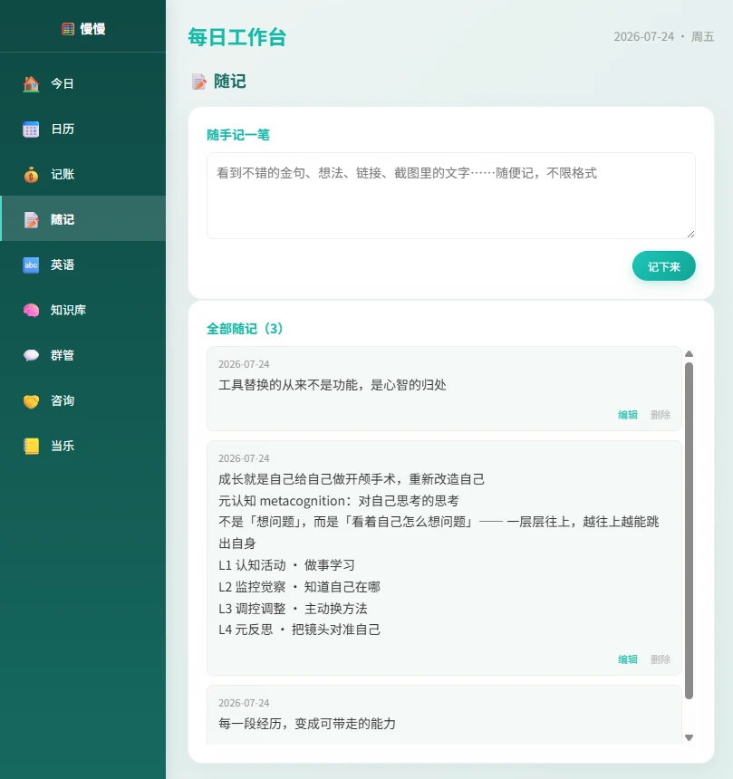Click the 2026-07-24 · 周五 header date
The image size is (733, 779).
[x=663, y=37]
